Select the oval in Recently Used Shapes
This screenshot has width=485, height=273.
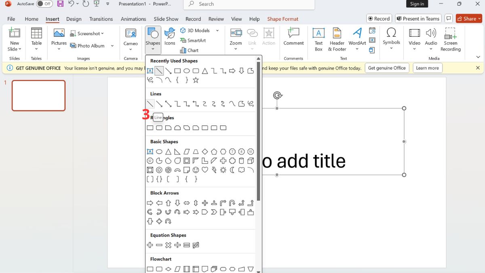186,71
